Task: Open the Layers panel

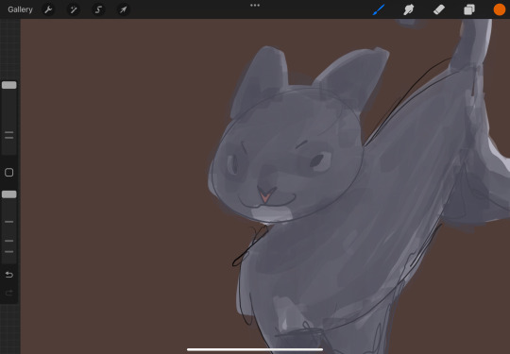Action: (x=469, y=9)
